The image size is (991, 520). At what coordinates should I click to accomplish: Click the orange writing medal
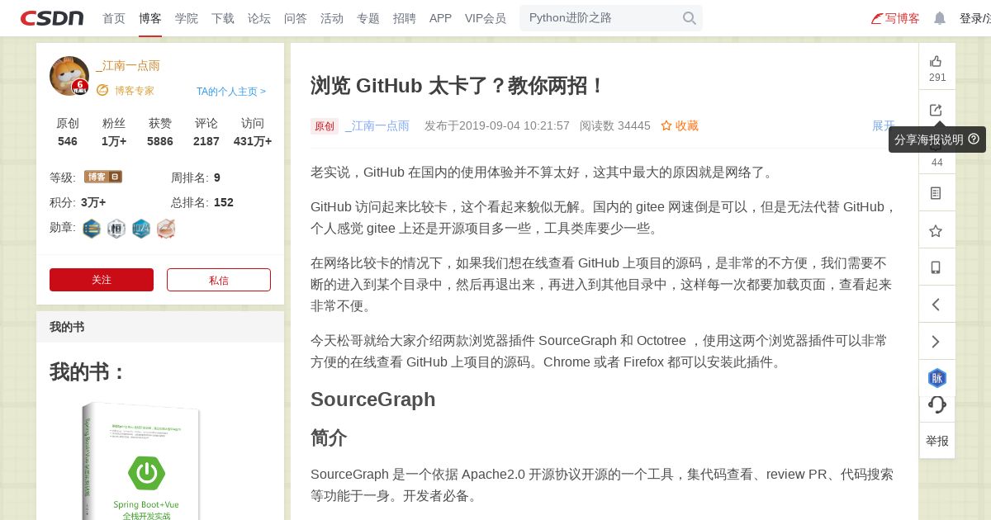pyautogui.click(x=166, y=229)
